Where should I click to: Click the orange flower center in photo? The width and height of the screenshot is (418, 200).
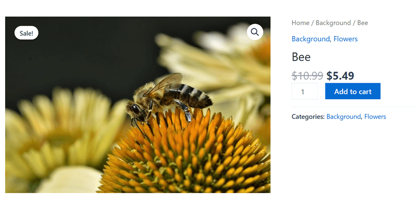(x=187, y=157)
